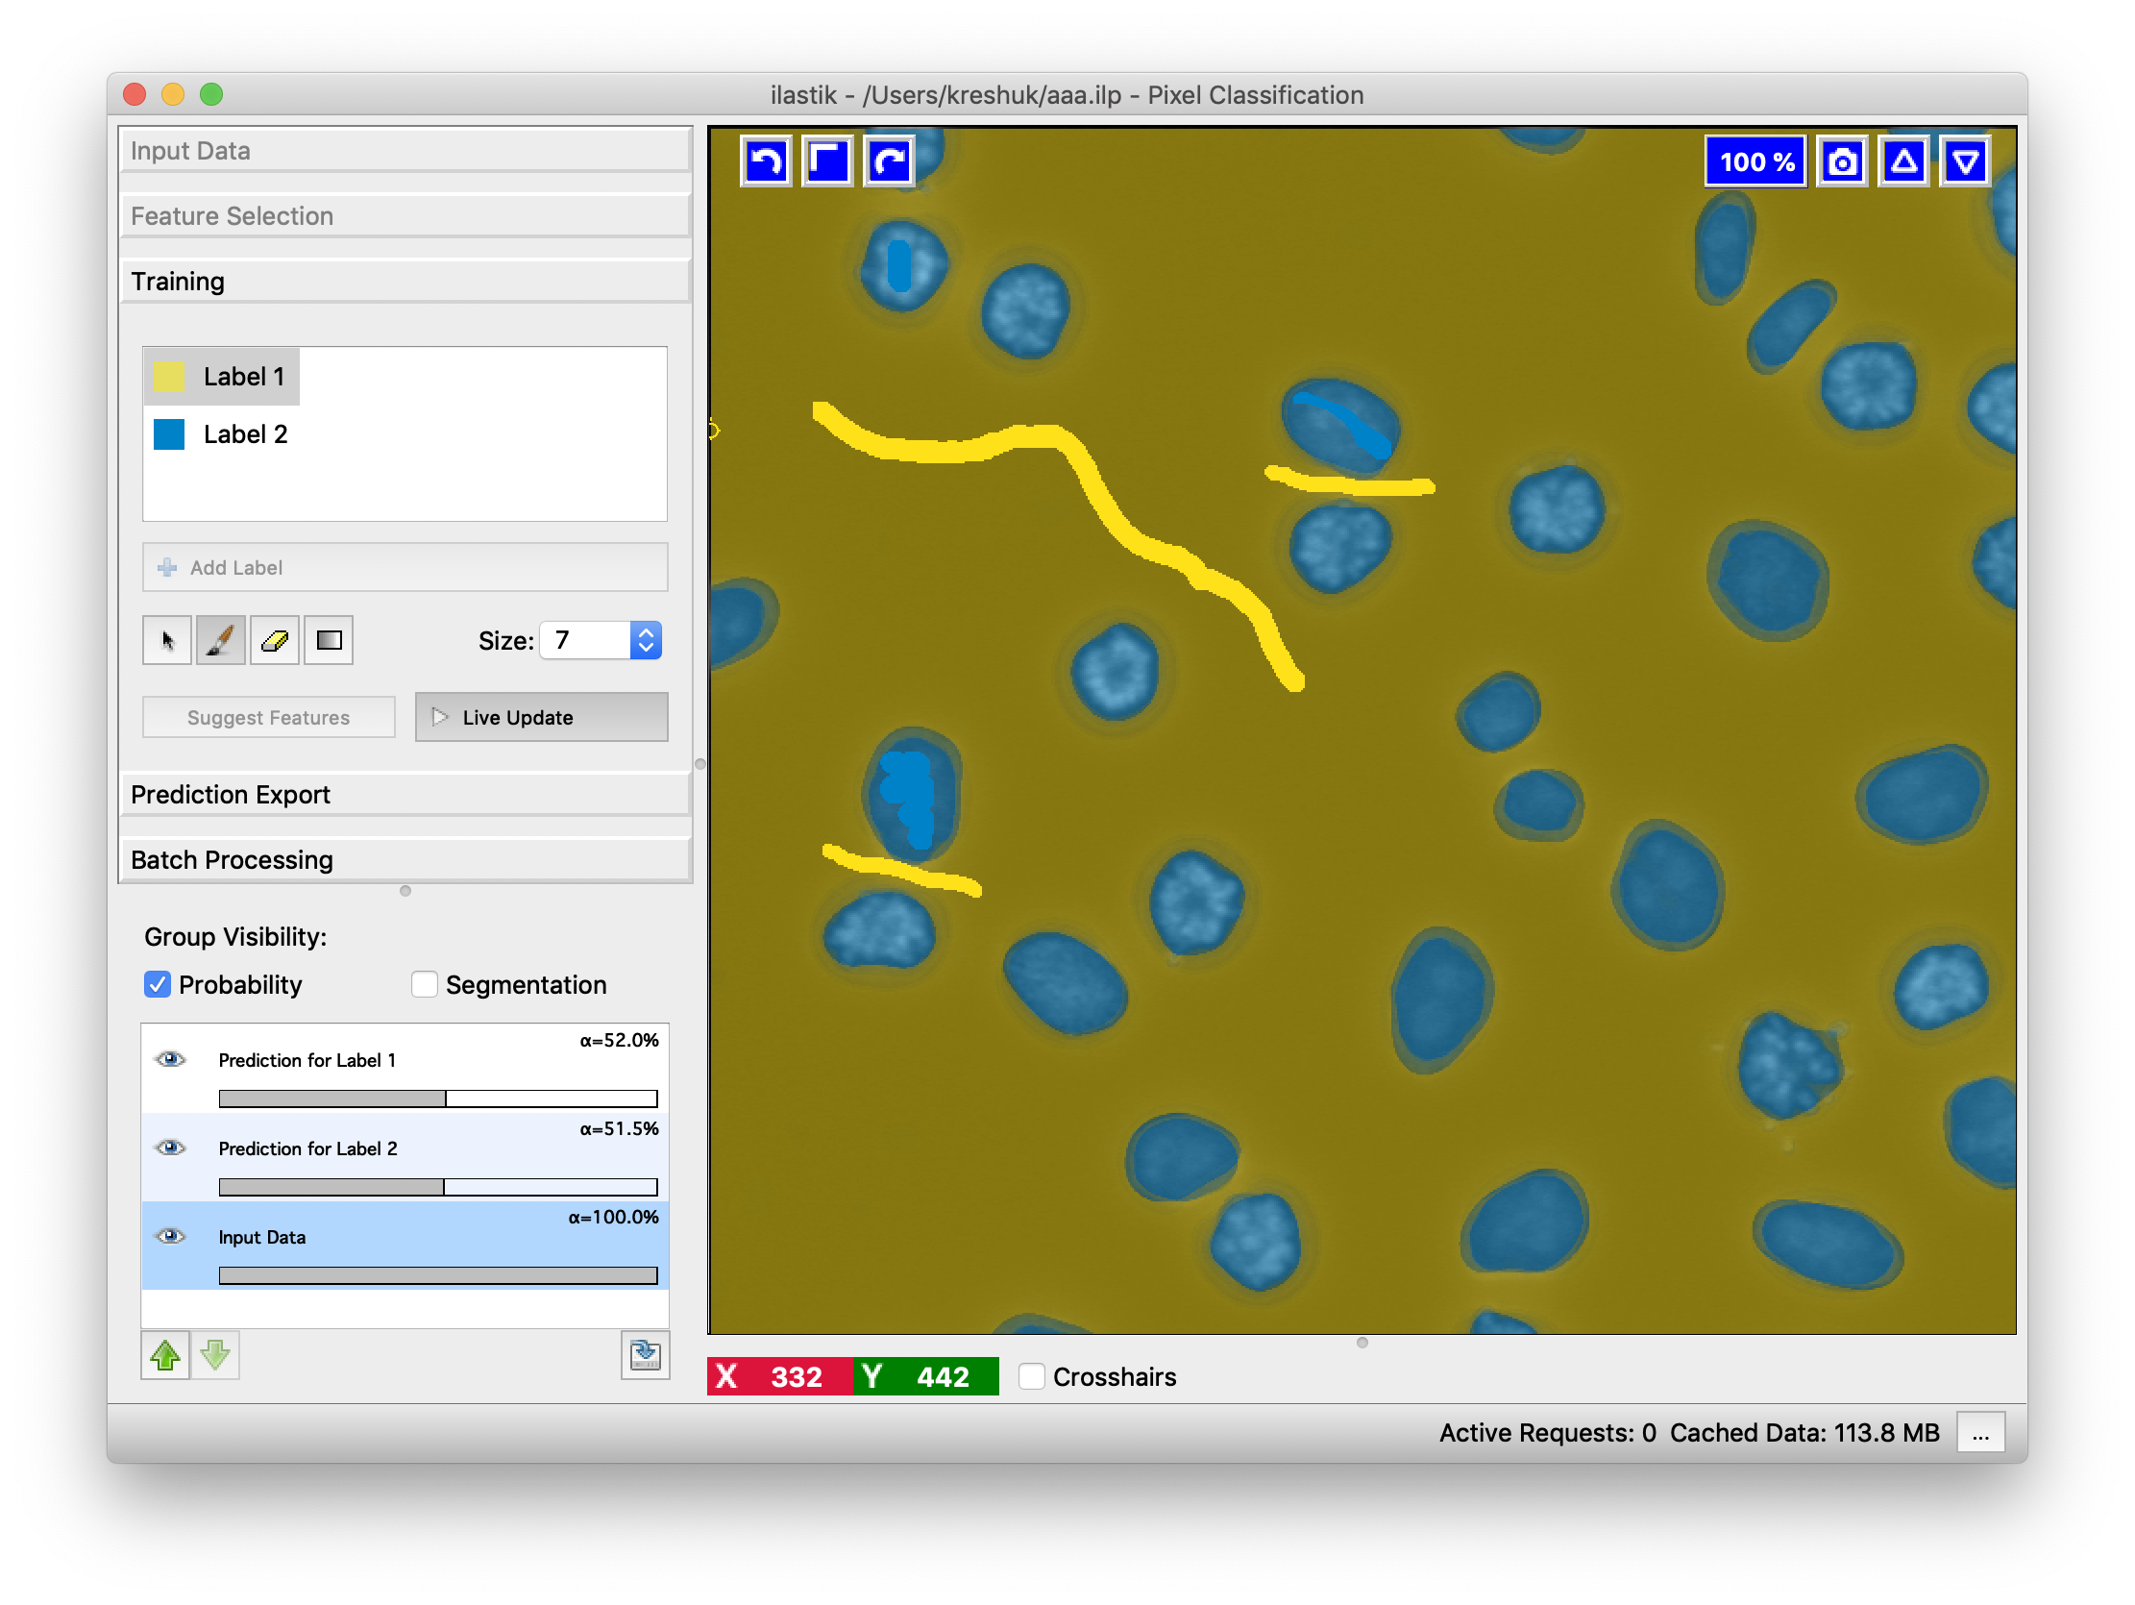Screen dimensions: 2135x1605
Task: Click the brush Size value field
Action: point(587,640)
